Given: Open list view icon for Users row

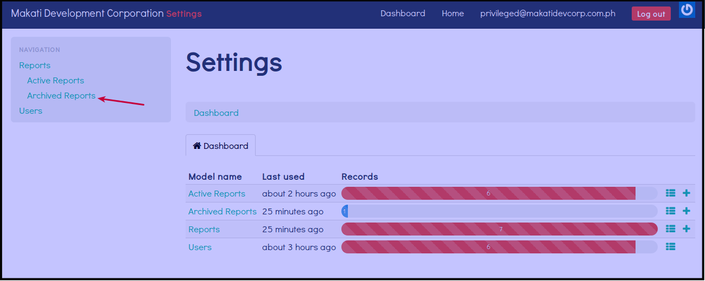Looking at the screenshot, I should (x=670, y=247).
